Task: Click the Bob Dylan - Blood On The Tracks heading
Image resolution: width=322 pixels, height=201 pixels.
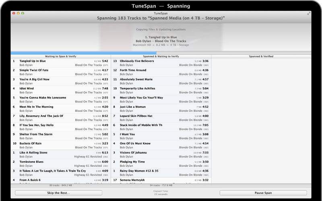Action: (161, 41)
